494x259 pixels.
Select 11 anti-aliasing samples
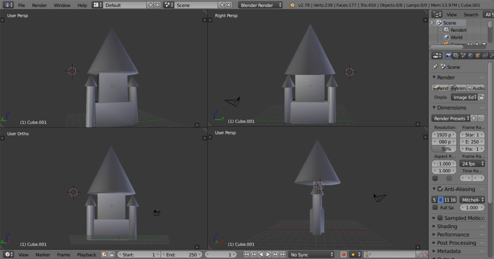pyautogui.click(x=447, y=200)
